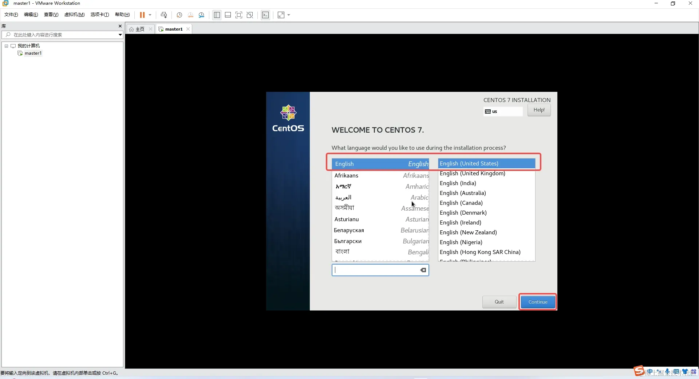Click the Sogou voice input microphone icon
The width and height of the screenshot is (699, 379).
pos(667,372)
